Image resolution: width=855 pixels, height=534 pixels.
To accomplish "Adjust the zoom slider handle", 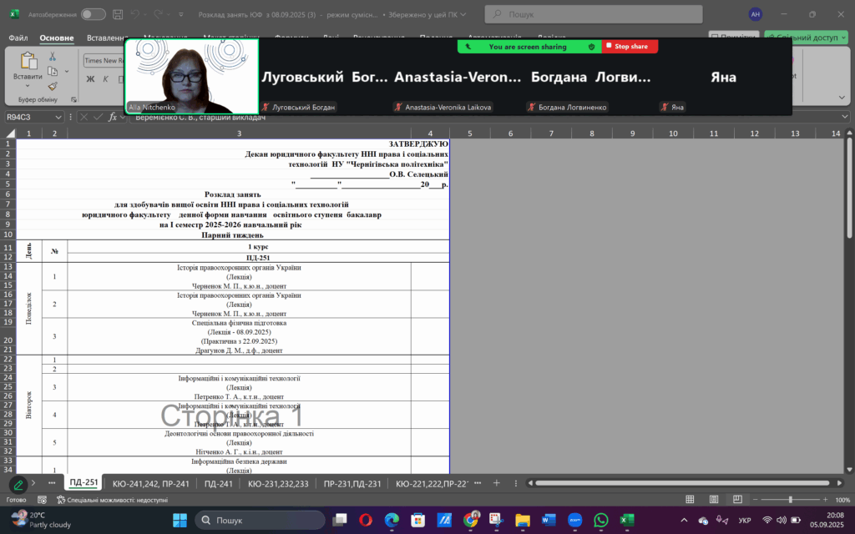I will [x=790, y=500].
